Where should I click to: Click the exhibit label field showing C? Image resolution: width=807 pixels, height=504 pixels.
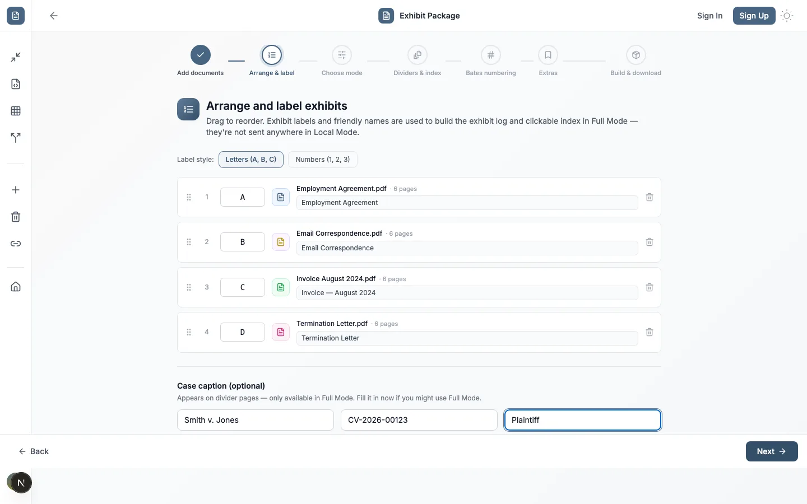tap(243, 287)
